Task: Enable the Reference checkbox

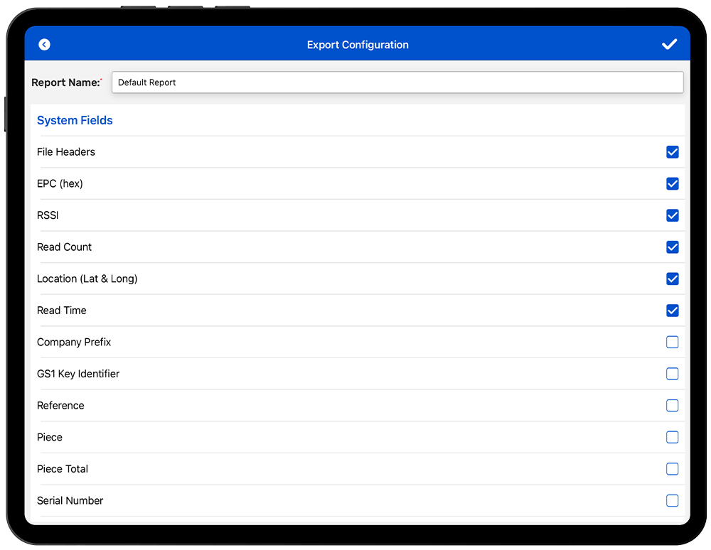Action: (x=672, y=406)
